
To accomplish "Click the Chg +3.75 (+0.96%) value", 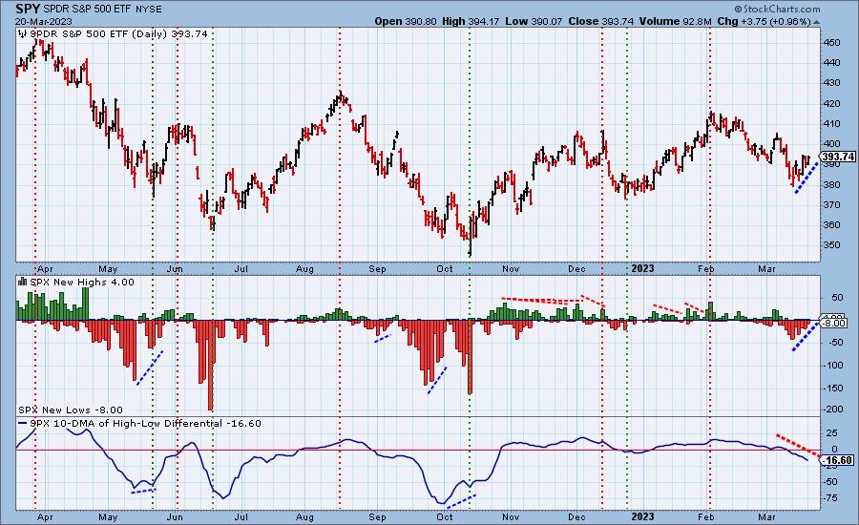I will (764, 21).
